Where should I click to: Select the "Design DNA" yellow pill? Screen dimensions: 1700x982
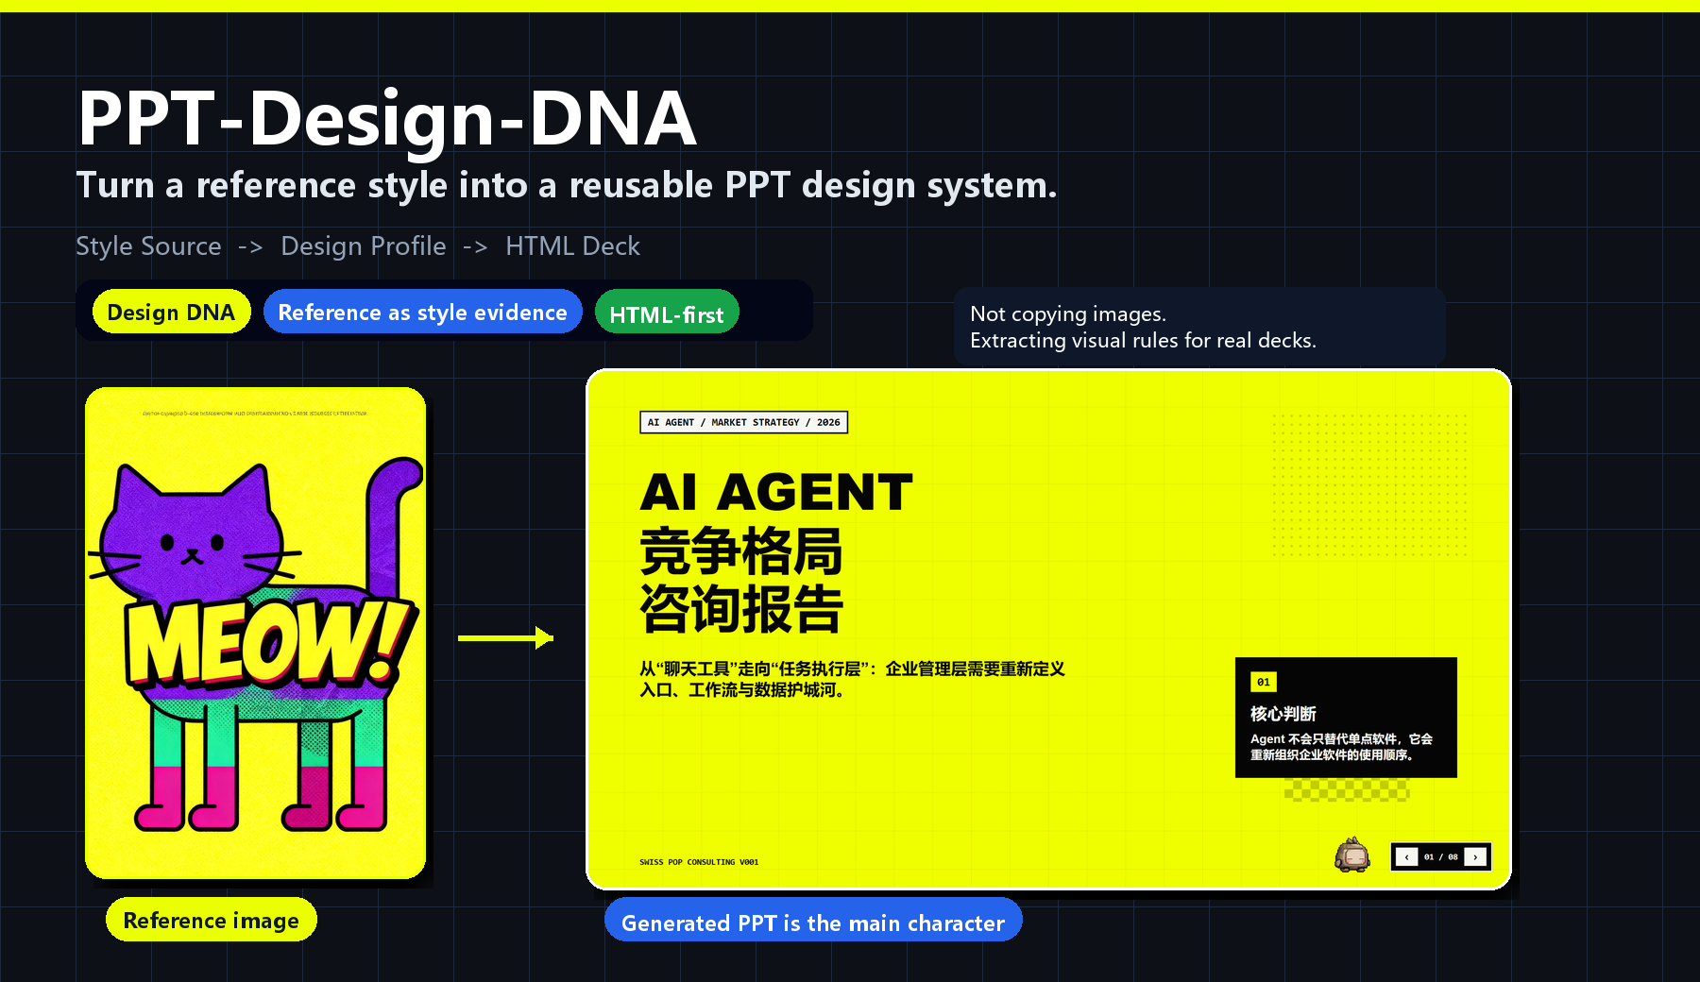click(171, 312)
